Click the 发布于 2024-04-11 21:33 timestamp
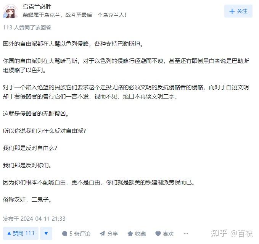Screen dimensions: 259x244 (34, 219)
